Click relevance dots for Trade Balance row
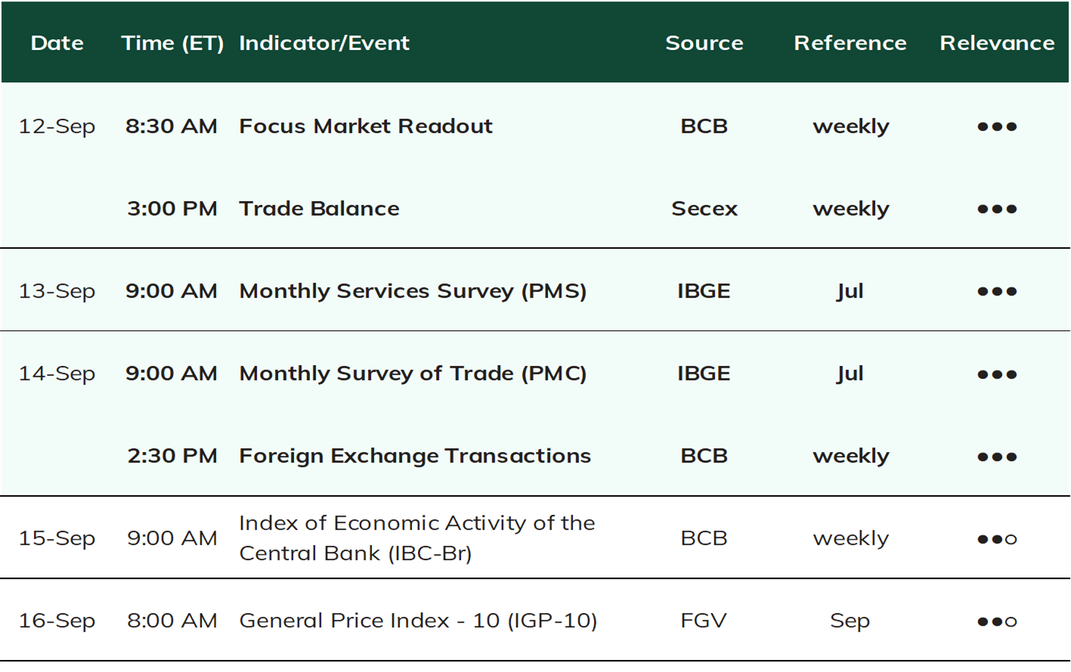 (x=997, y=209)
